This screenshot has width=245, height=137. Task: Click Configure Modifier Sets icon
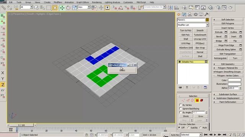tap(205, 88)
